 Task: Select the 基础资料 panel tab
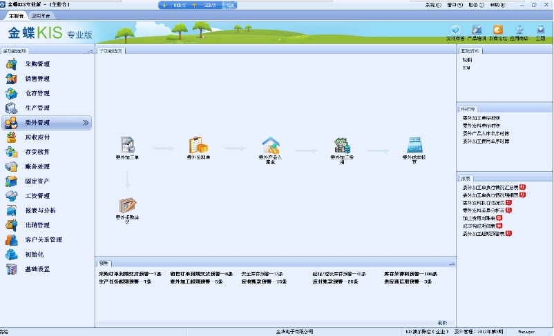pyautogui.click(x=470, y=51)
